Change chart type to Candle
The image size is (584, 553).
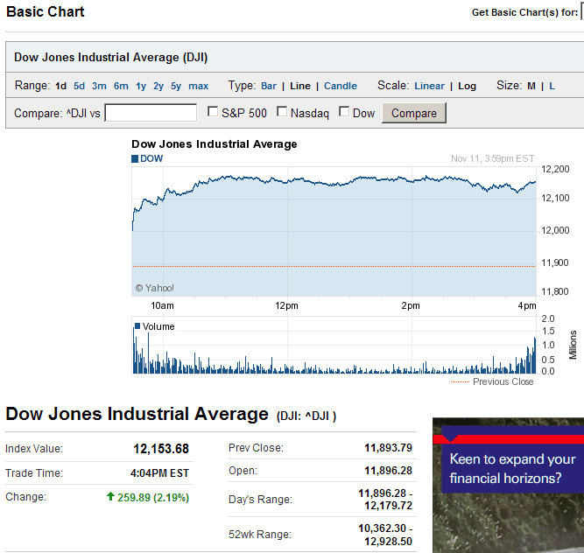coord(341,86)
